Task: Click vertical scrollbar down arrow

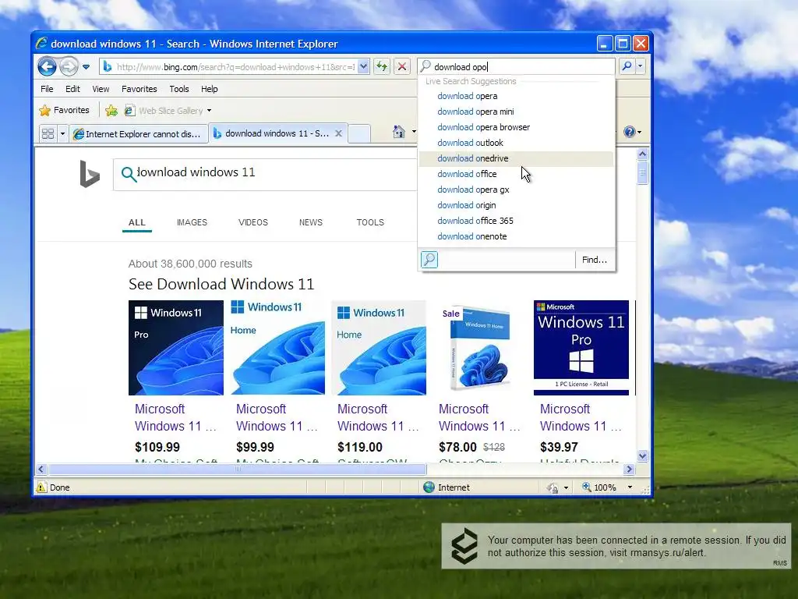Action: tap(642, 455)
